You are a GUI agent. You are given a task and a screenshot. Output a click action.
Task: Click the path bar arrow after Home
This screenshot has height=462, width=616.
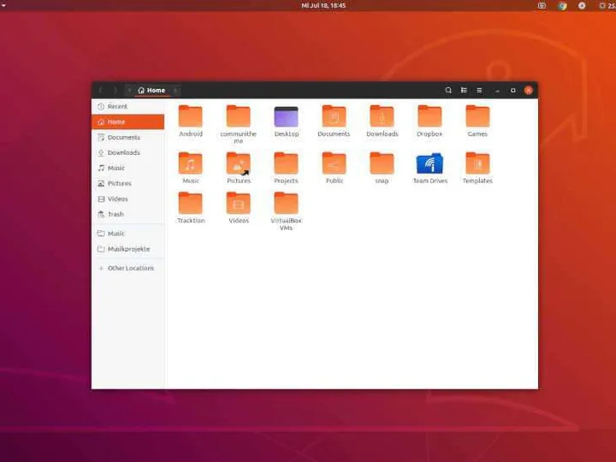point(175,91)
